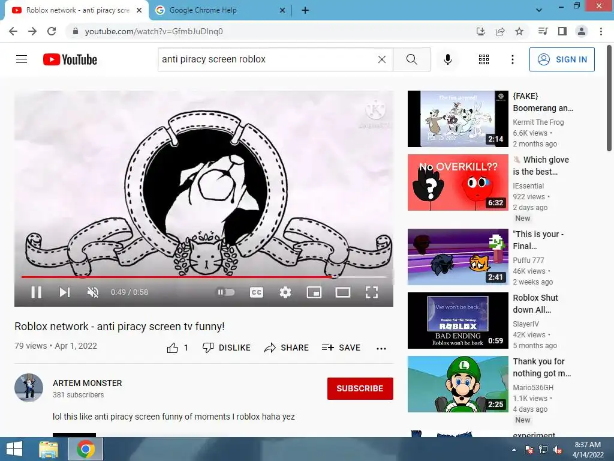Screen dimensions: 614x461
Task: Click the DISLIKE button
Action: (x=226, y=348)
